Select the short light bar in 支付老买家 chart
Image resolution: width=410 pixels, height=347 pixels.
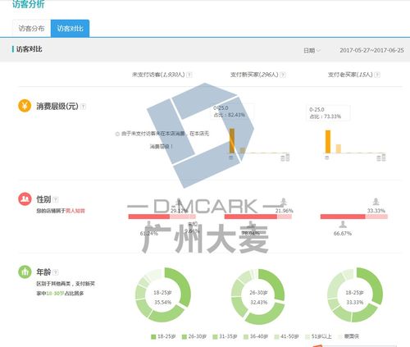pos(339,148)
